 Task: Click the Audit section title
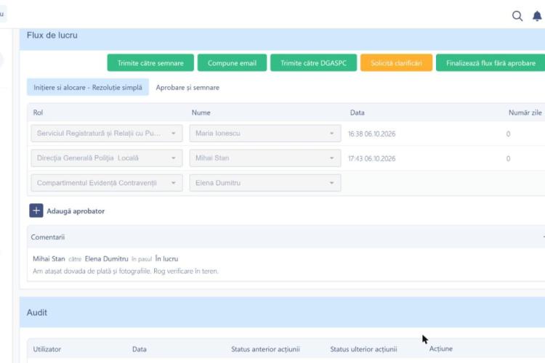pos(37,312)
